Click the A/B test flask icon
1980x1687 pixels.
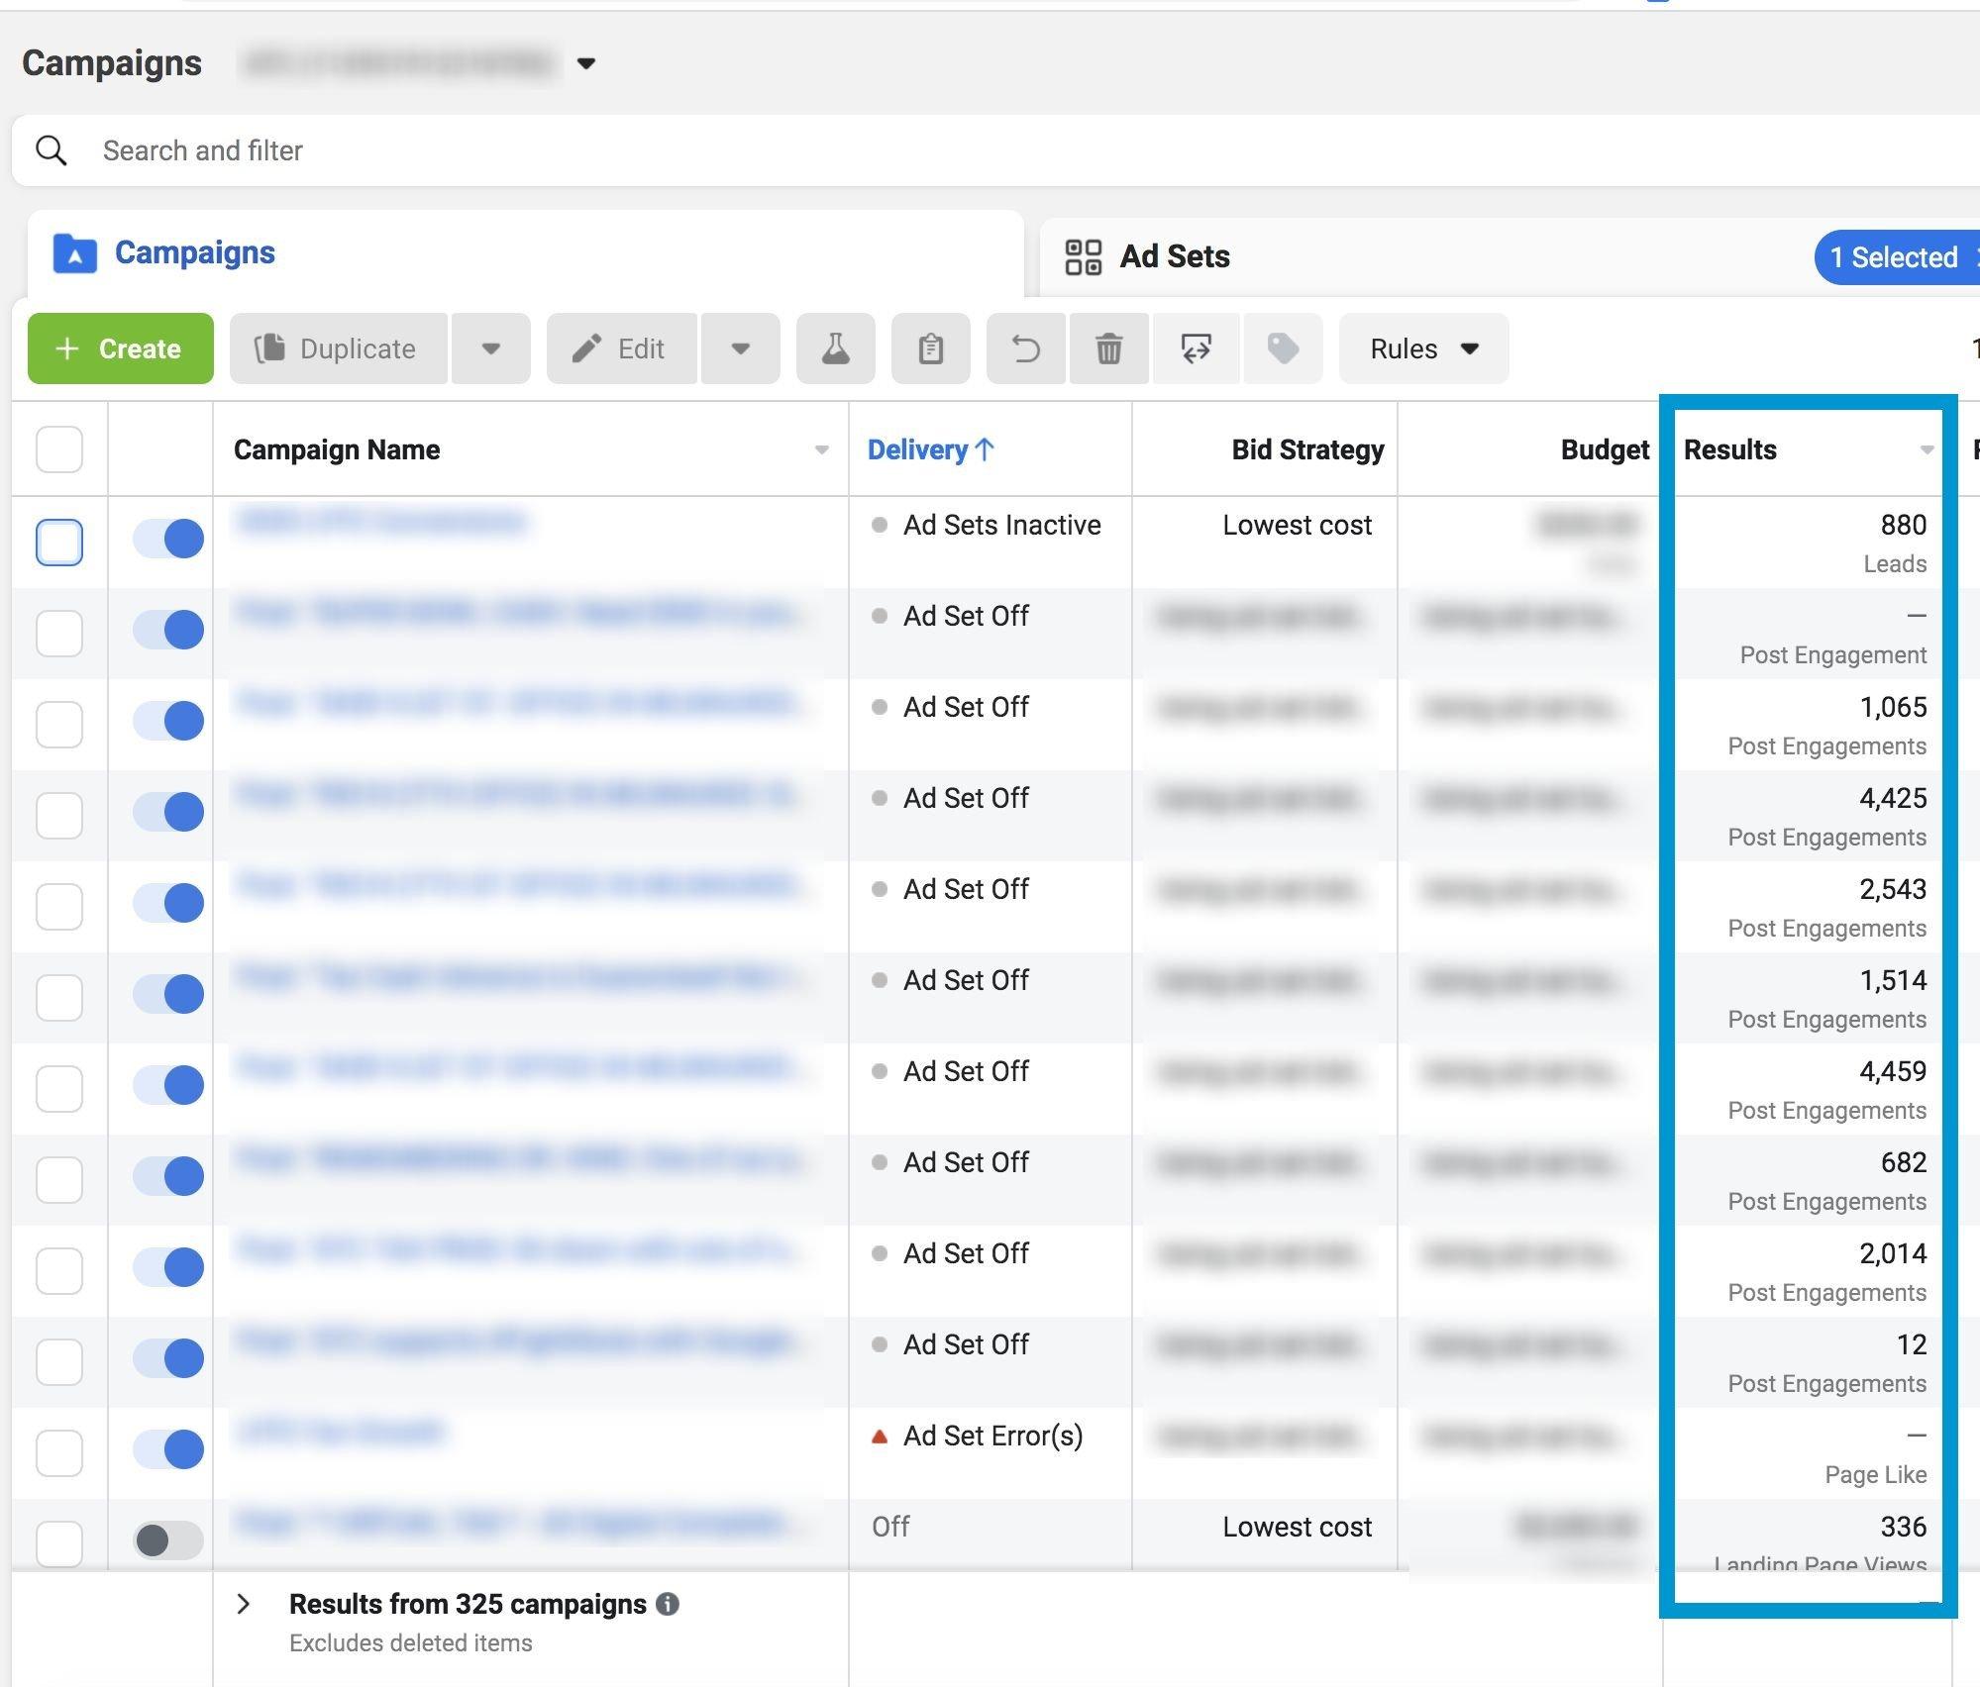[x=835, y=348]
